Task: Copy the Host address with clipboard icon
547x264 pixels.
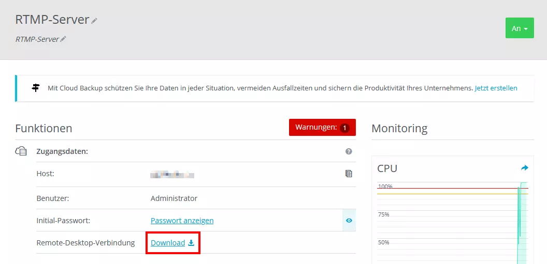Action: point(349,174)
